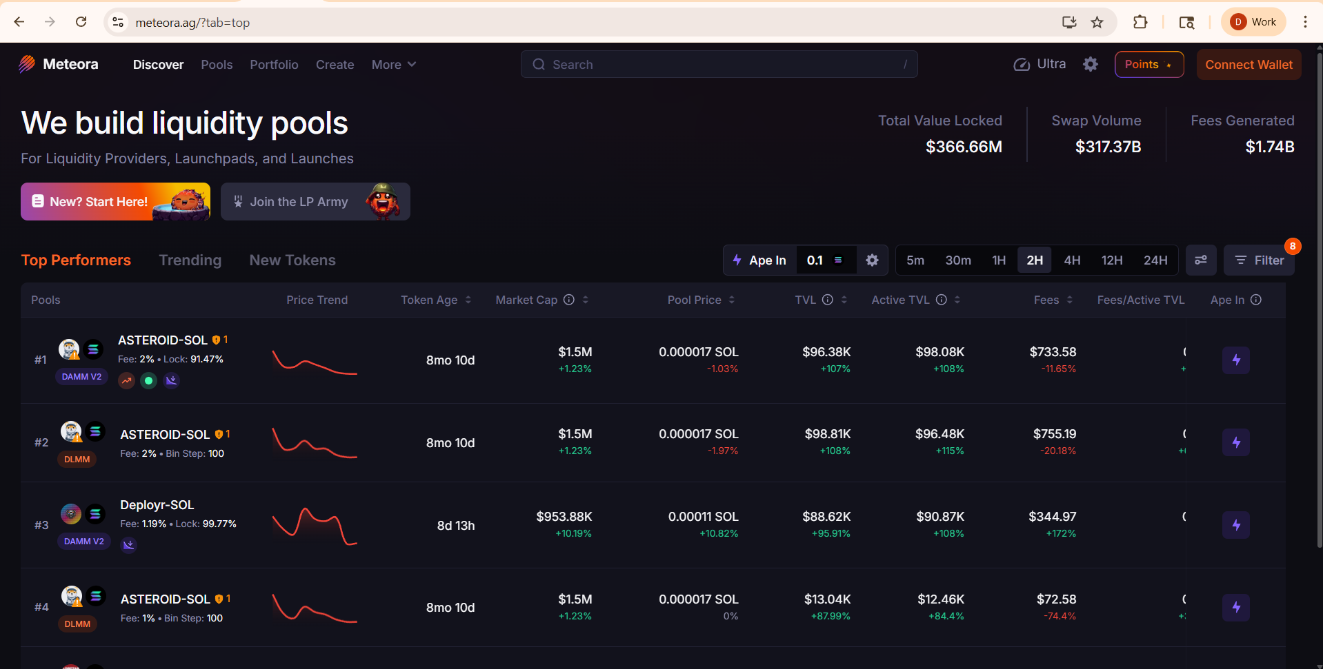
Task: Switch to the Trending tab
Action: pyautogui.click(x=190, y=260)
